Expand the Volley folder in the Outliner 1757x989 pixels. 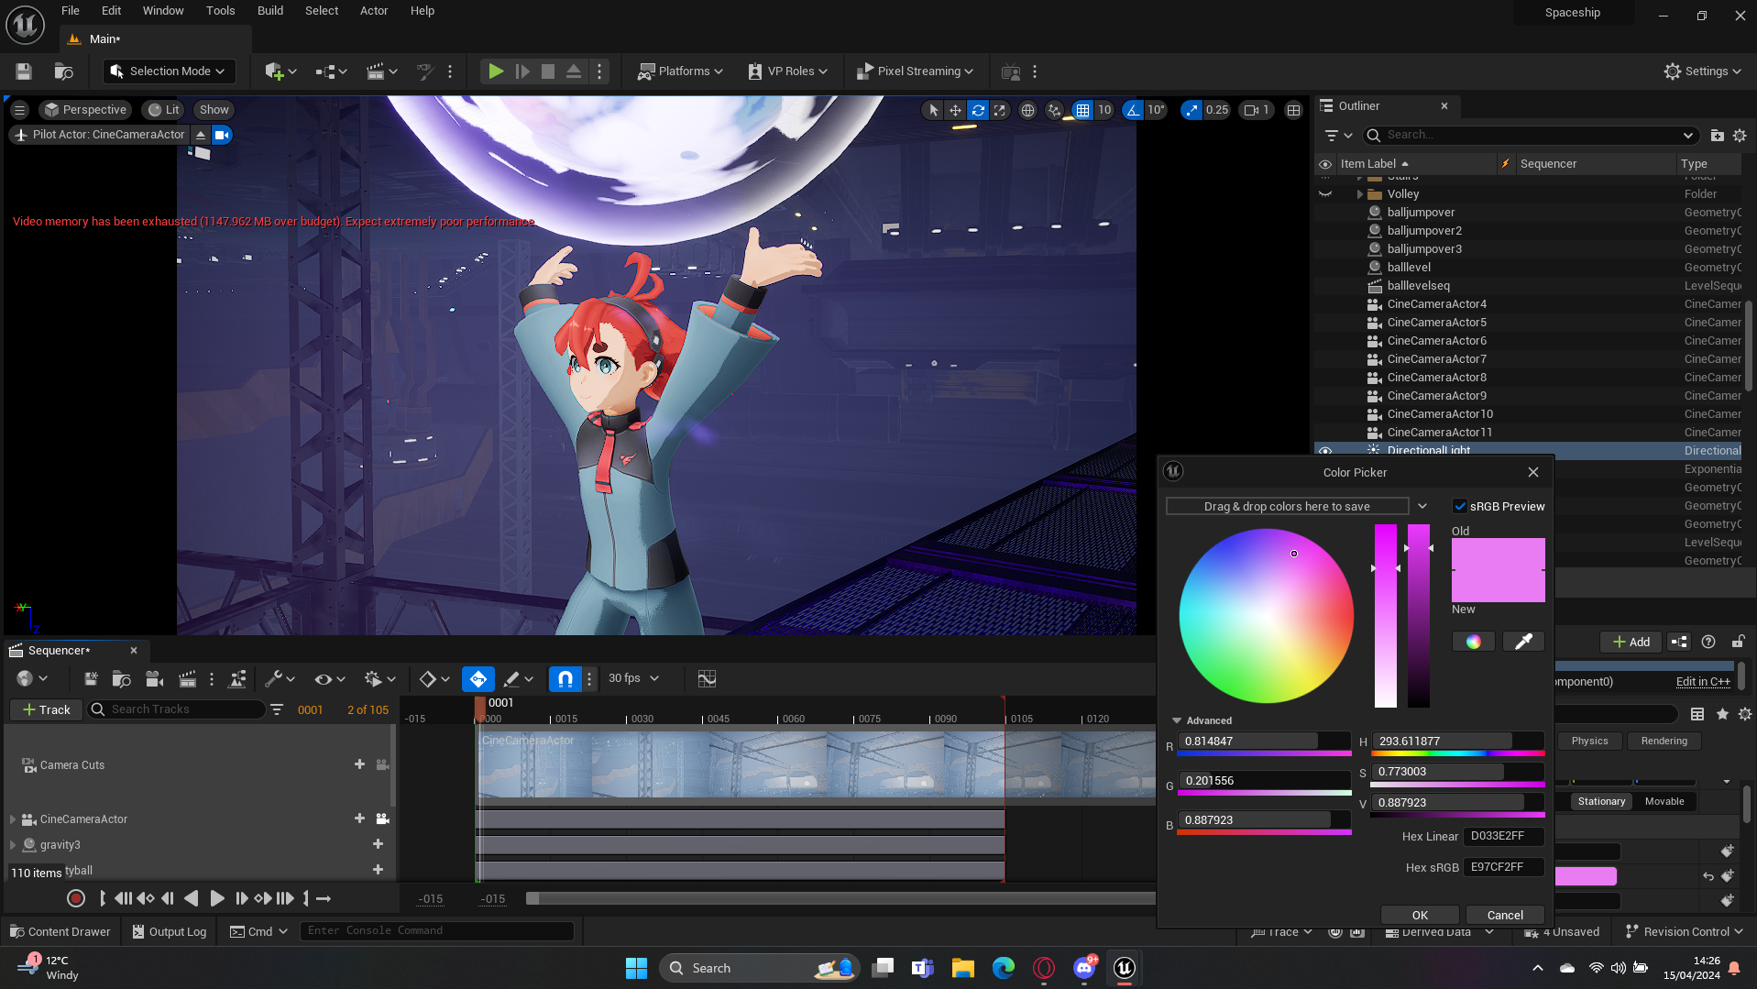pyautogui.click(x=1359, y=194)
